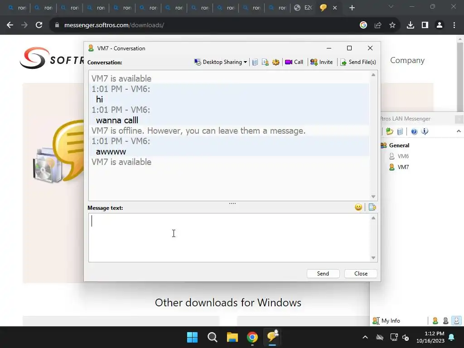Screen dimensions: 464x348
Task: Toggle Chrome side panel icon
Action: click(425, 25)
